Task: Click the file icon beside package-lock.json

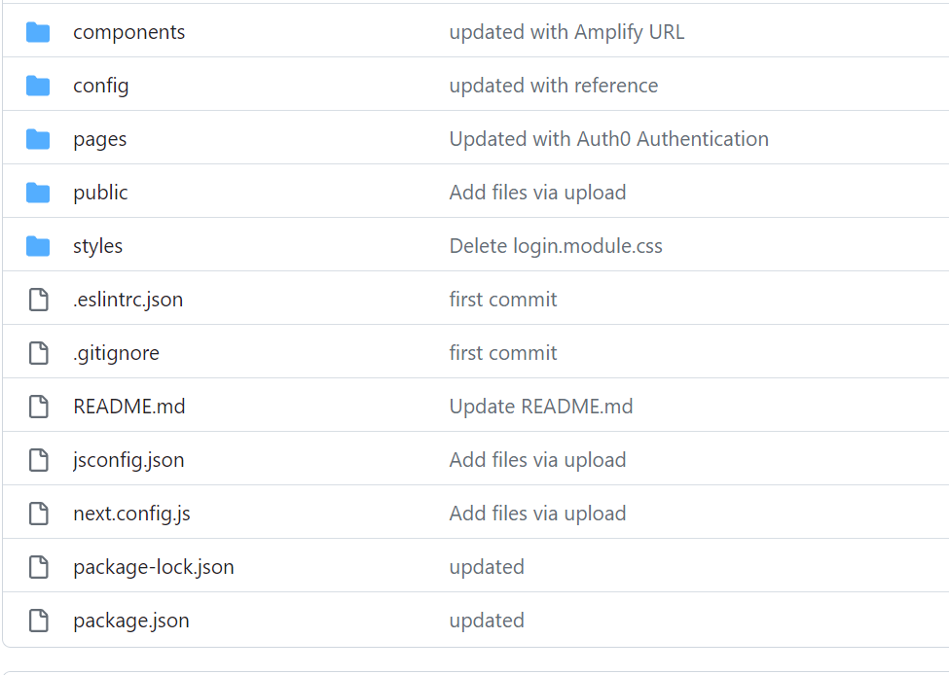Action: (x=39, y=566)
